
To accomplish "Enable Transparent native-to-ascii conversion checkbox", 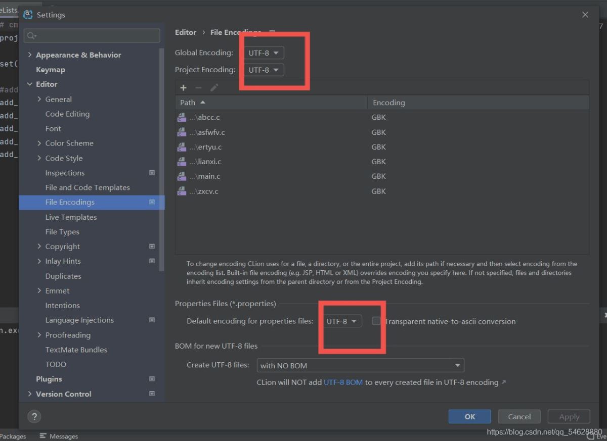I will (x=376, y=321).
